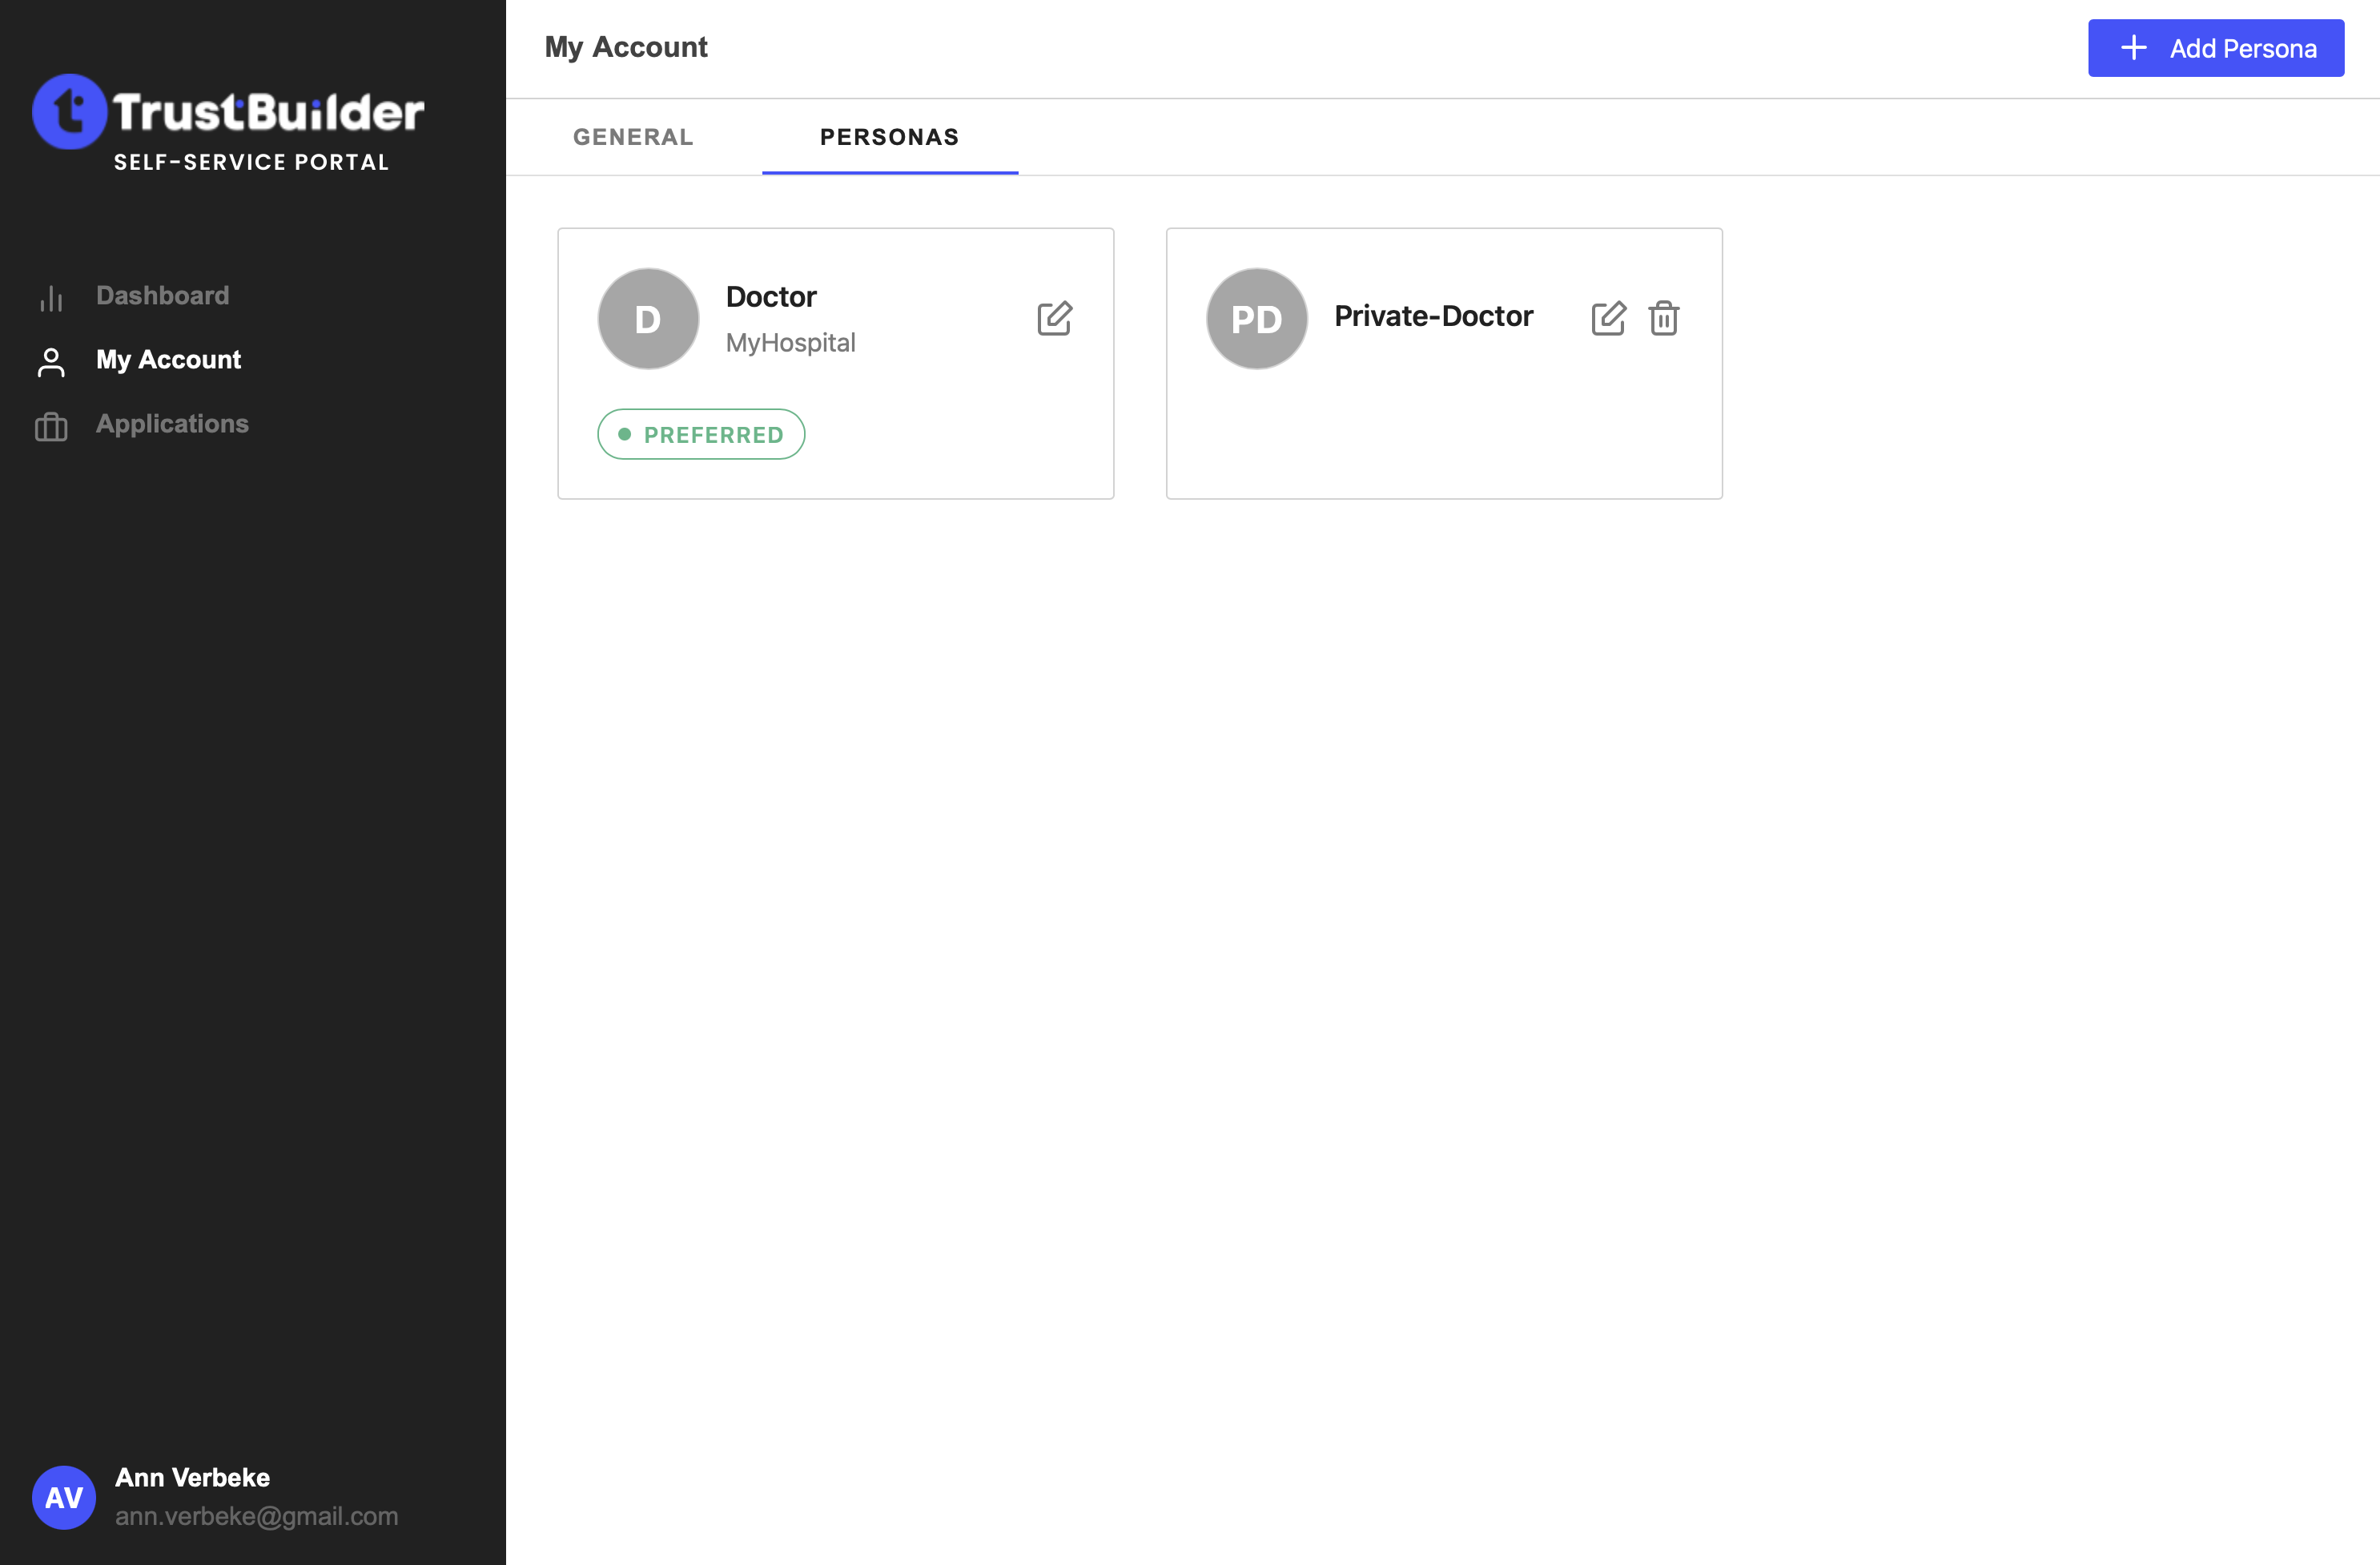This screenshot has width=2380, height=1565.
Task: Go to My Account in sidebar
Action: [168, 359]
